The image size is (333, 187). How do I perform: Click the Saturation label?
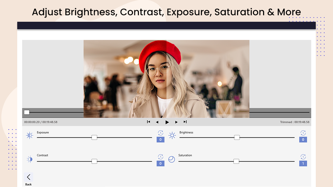(185, 155)
